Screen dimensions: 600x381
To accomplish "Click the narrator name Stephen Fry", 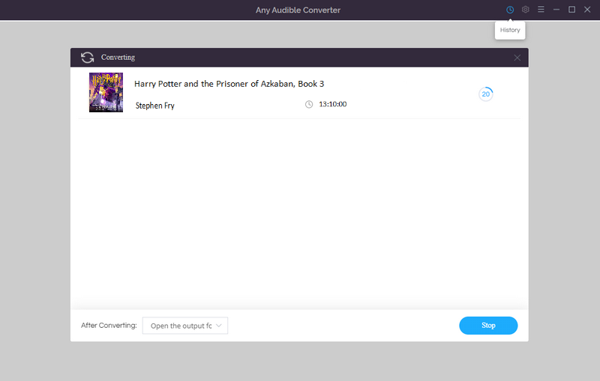I will 155,106.
